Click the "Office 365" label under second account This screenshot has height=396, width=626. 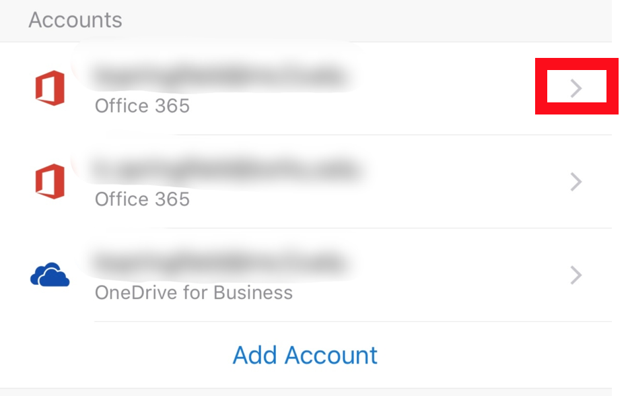(x=142, y=199)
